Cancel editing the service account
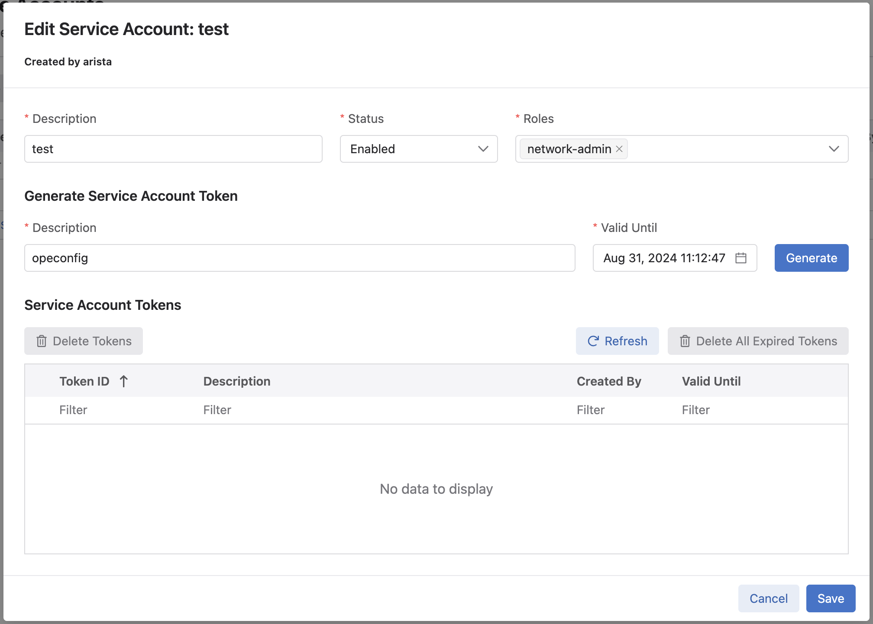 pyautogui.click(x=768, y=598)
